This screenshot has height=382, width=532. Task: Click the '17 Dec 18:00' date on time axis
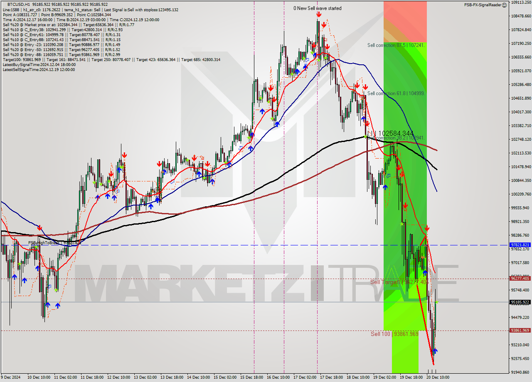pyautogui.click(x=331, y=377)
